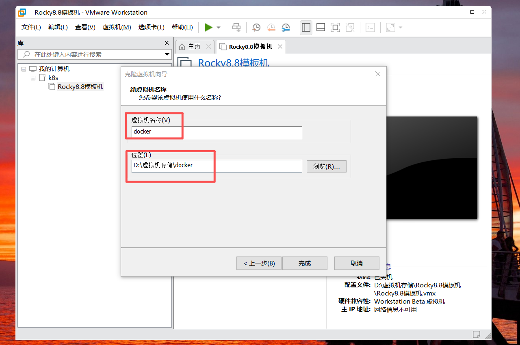The image size is (520, 345).
Task: Toggle the show library sidebar icon
Action: (x=306, y=27)
